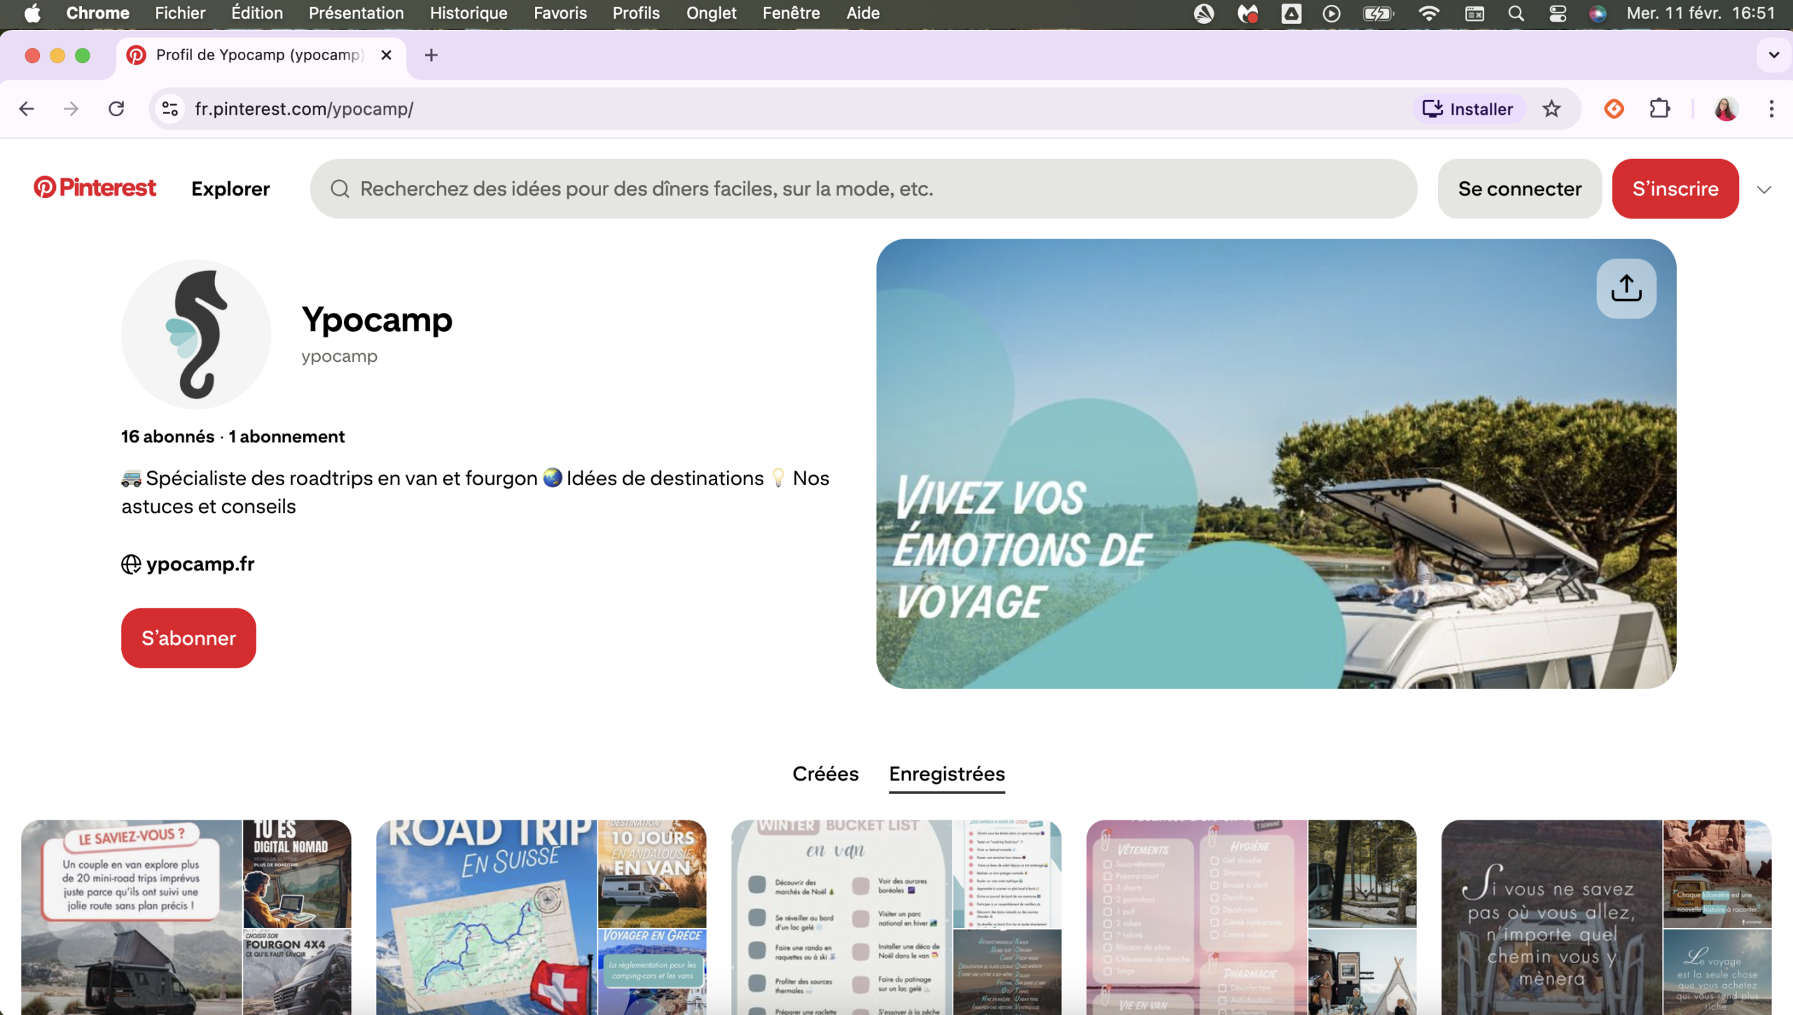1793x1015 pixels.
Task: Select the Enregistrées tab
Action: coord(946,773)
